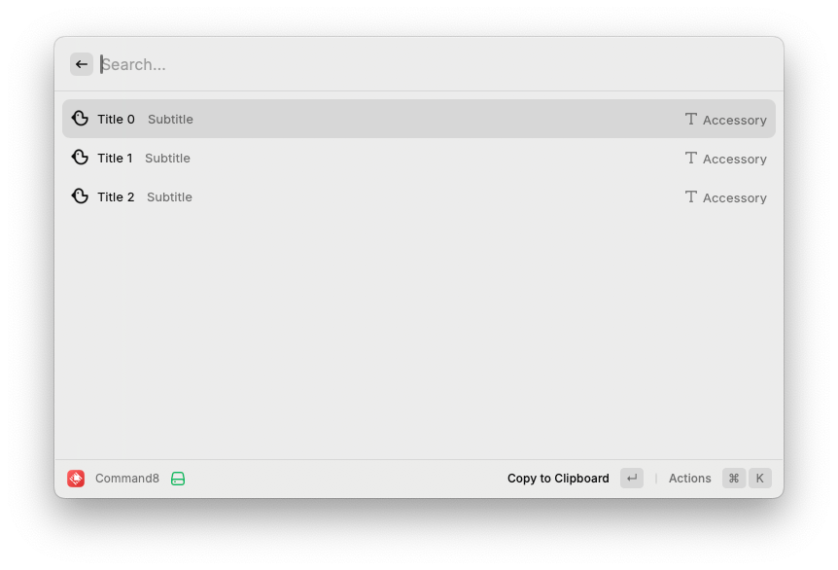Image resolution: width=838 pixels, height=570 pixels.
Task: Click the Command8 label in footer
Action: (127, 478)
